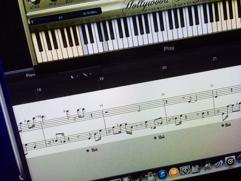Select measure number 19 printed in the score

click(x=101, y=106)
